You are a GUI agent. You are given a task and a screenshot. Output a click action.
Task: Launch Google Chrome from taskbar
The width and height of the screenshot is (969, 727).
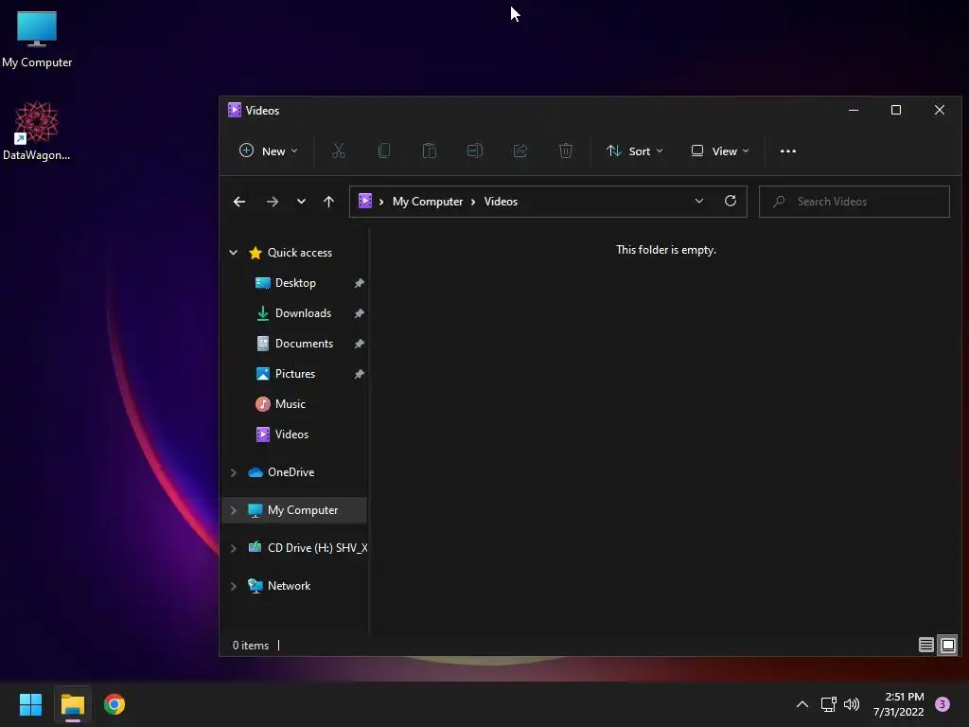[115, 704]
